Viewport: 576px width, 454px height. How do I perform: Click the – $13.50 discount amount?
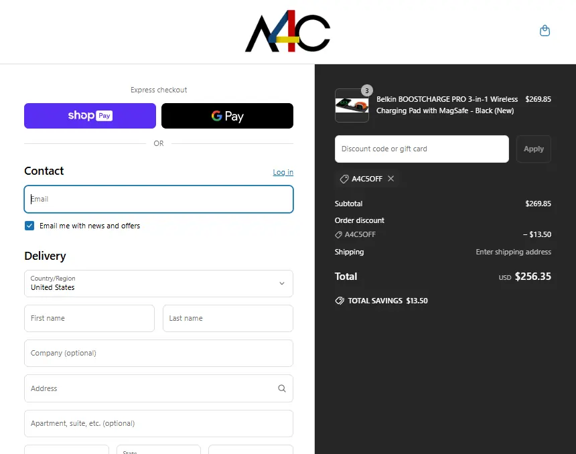[537, 234]
